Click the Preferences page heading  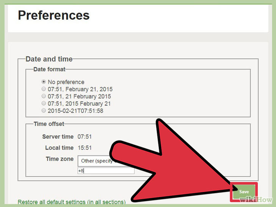tap(53, 15)
